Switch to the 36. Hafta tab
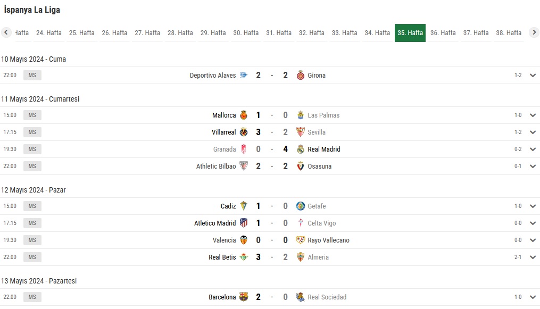Viewport: 540px width, 309px height. click(443, 32)
